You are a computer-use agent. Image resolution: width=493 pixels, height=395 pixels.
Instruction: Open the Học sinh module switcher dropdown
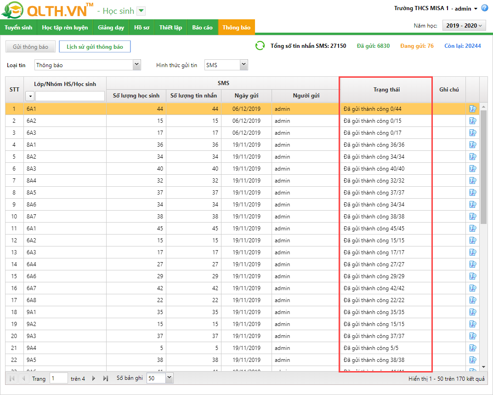click(141, 11)
